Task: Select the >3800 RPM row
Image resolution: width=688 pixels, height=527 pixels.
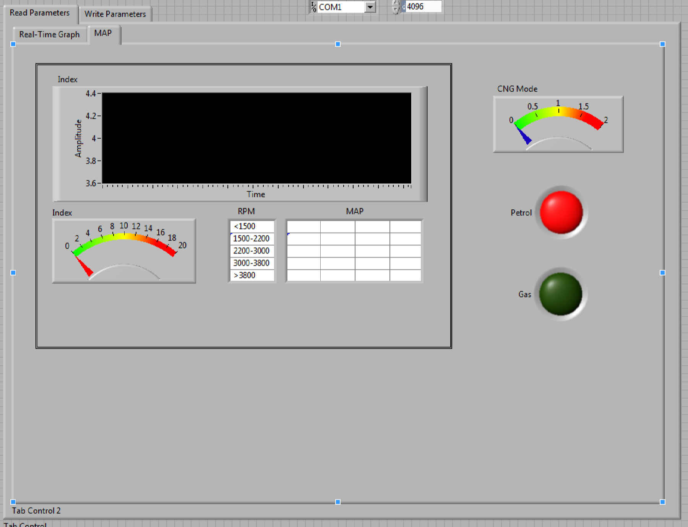Action: click(x=252, y=275)
